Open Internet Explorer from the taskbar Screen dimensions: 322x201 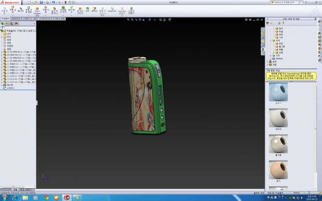[x=15, y=198]
